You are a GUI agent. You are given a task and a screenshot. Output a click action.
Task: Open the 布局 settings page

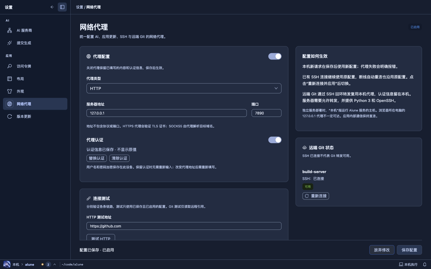pyautogui.click(x=35, y=79)
